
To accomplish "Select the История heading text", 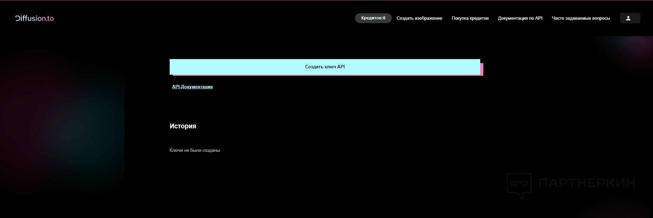I will (183, 126).
